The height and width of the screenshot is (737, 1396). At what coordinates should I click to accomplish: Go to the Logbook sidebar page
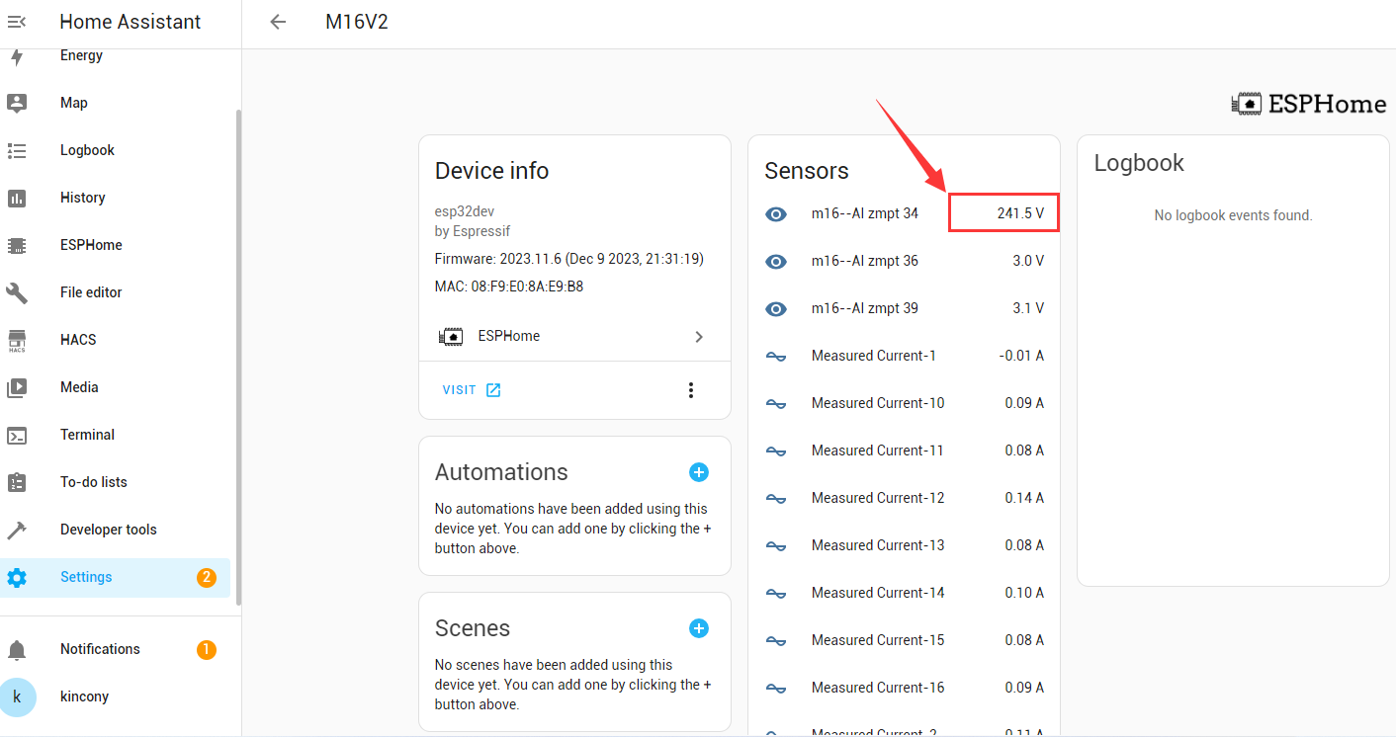87,150
